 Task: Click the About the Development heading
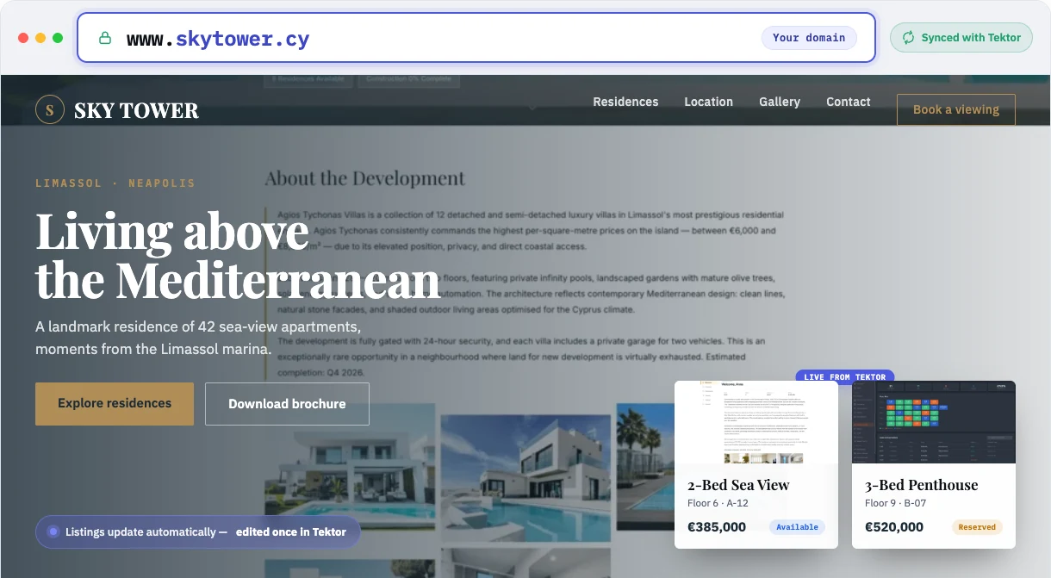tap(364, 179)
